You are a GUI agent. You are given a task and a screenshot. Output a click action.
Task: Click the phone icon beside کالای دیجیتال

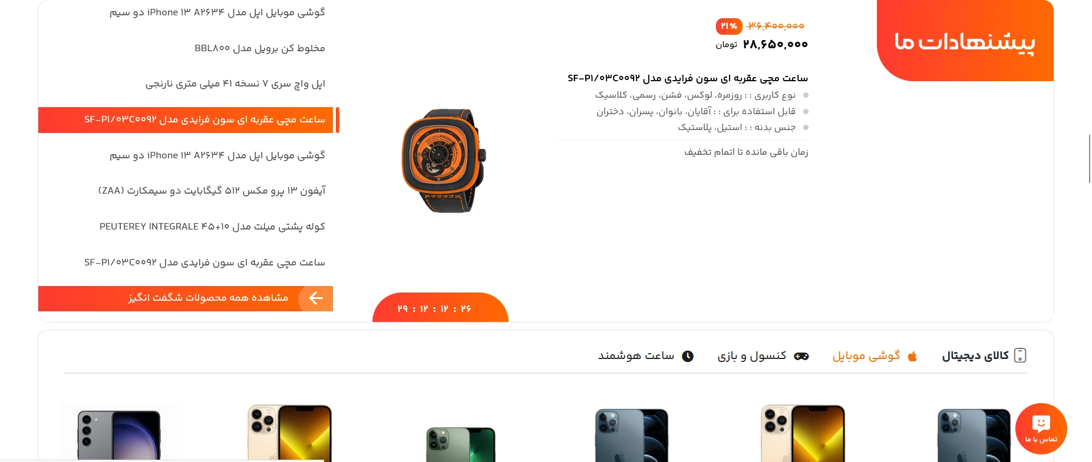point(1020,355)
